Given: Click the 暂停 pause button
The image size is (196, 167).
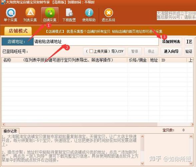Looking at the screenshot, I should 135,51.
